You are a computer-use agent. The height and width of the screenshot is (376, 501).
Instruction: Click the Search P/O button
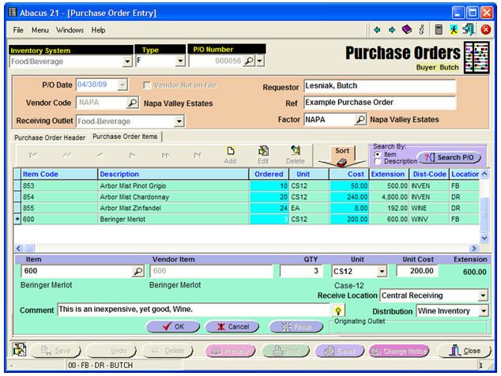449,157
